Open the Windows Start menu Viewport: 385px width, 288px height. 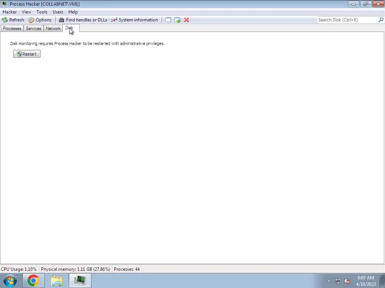coord(10,280)
